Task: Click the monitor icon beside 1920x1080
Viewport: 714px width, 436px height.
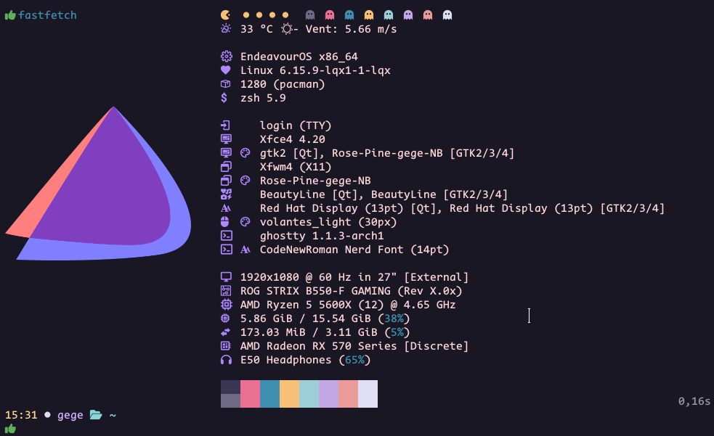Action: tap(226, 277)
